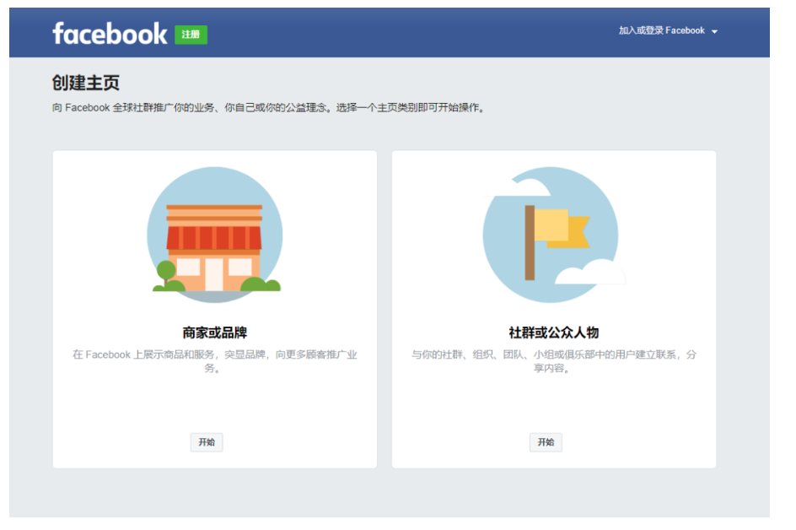Click the description text under 商家或品牌
796x530 pixels.
(x=215, y=360)
